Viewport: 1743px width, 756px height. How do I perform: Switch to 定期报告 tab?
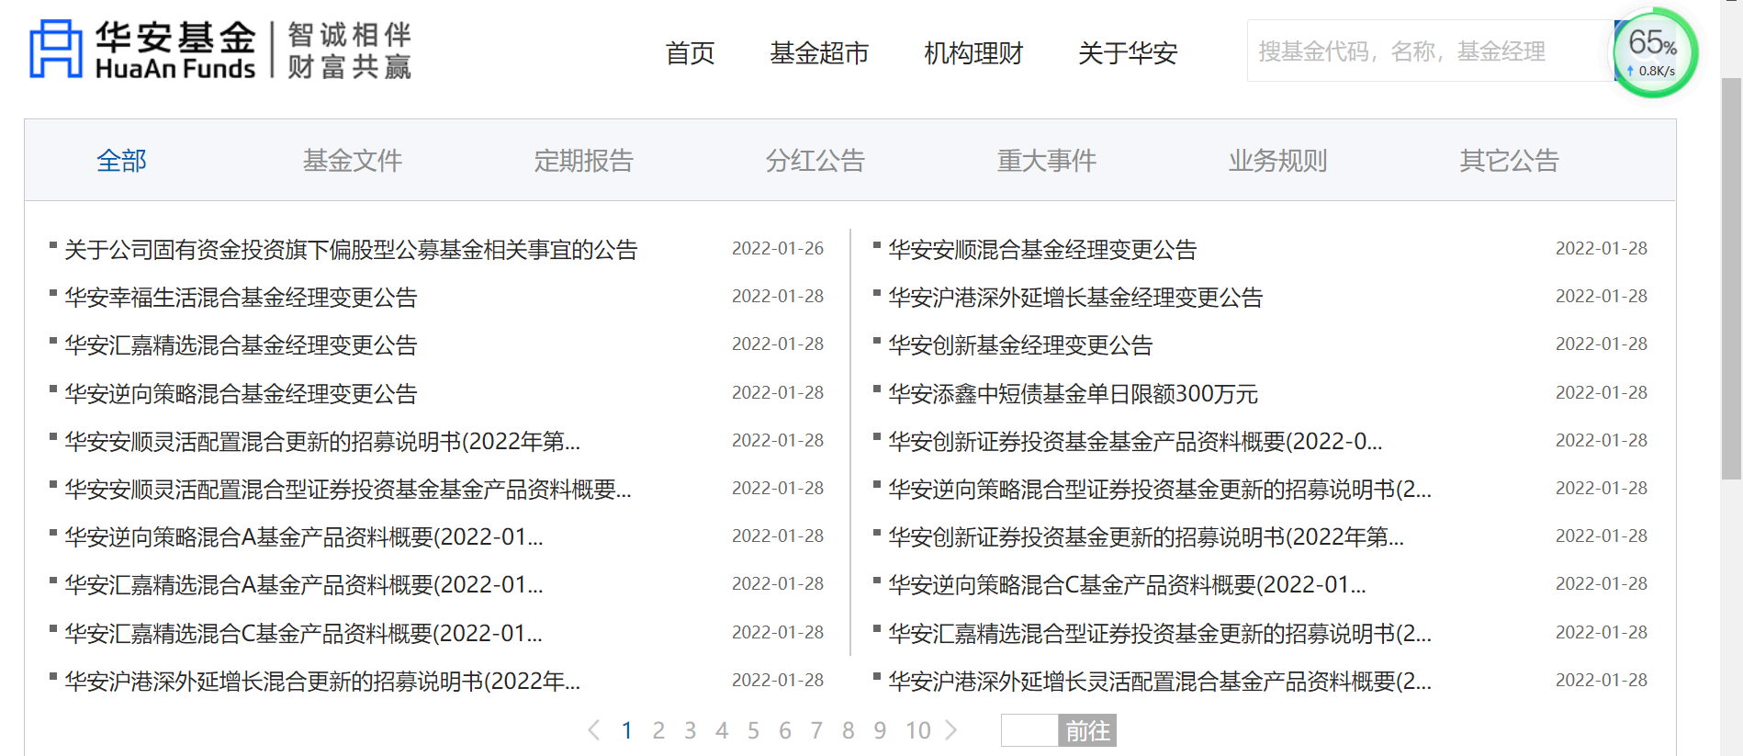click(584, 161)
